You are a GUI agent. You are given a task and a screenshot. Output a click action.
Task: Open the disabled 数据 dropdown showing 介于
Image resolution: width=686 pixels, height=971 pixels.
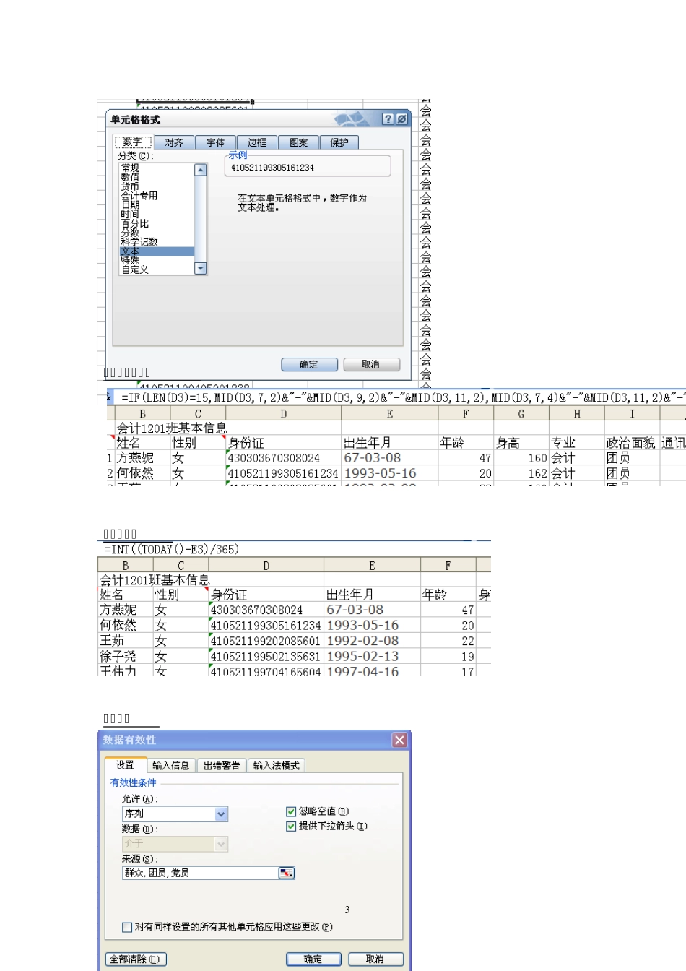pos(222,844)
